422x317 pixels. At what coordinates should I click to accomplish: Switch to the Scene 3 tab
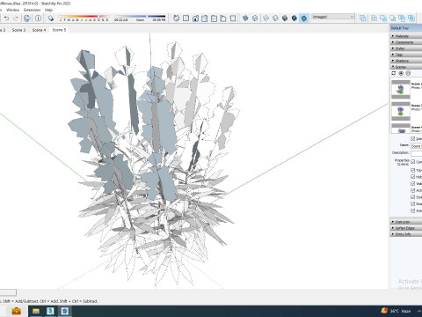pos(18,30)
